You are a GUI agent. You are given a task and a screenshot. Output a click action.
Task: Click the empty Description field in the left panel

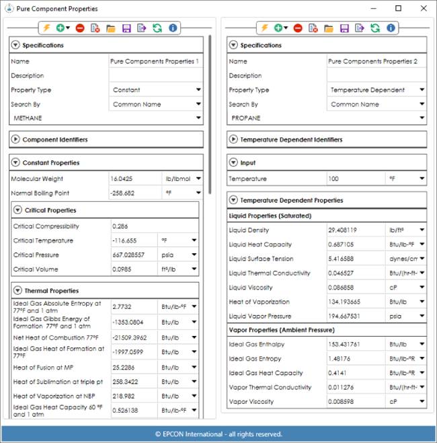point(156,75)
